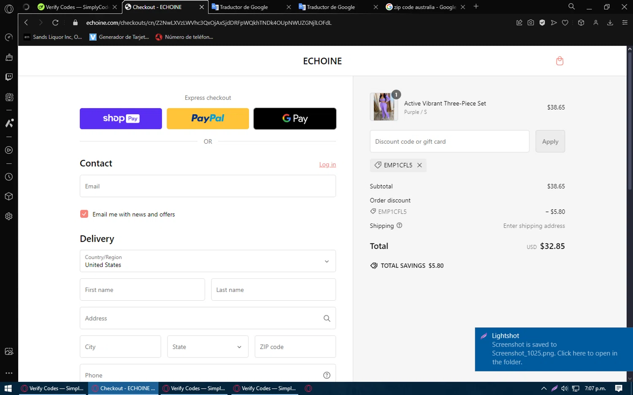Image resolution: width=633 pixels, height=395 pixels.
Task: Open the Easy Setup icon at toolbar end
Action: point(625,23)
